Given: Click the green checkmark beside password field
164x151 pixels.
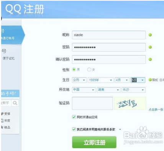Looking at the screenshot, I should (x=150, y=47).
